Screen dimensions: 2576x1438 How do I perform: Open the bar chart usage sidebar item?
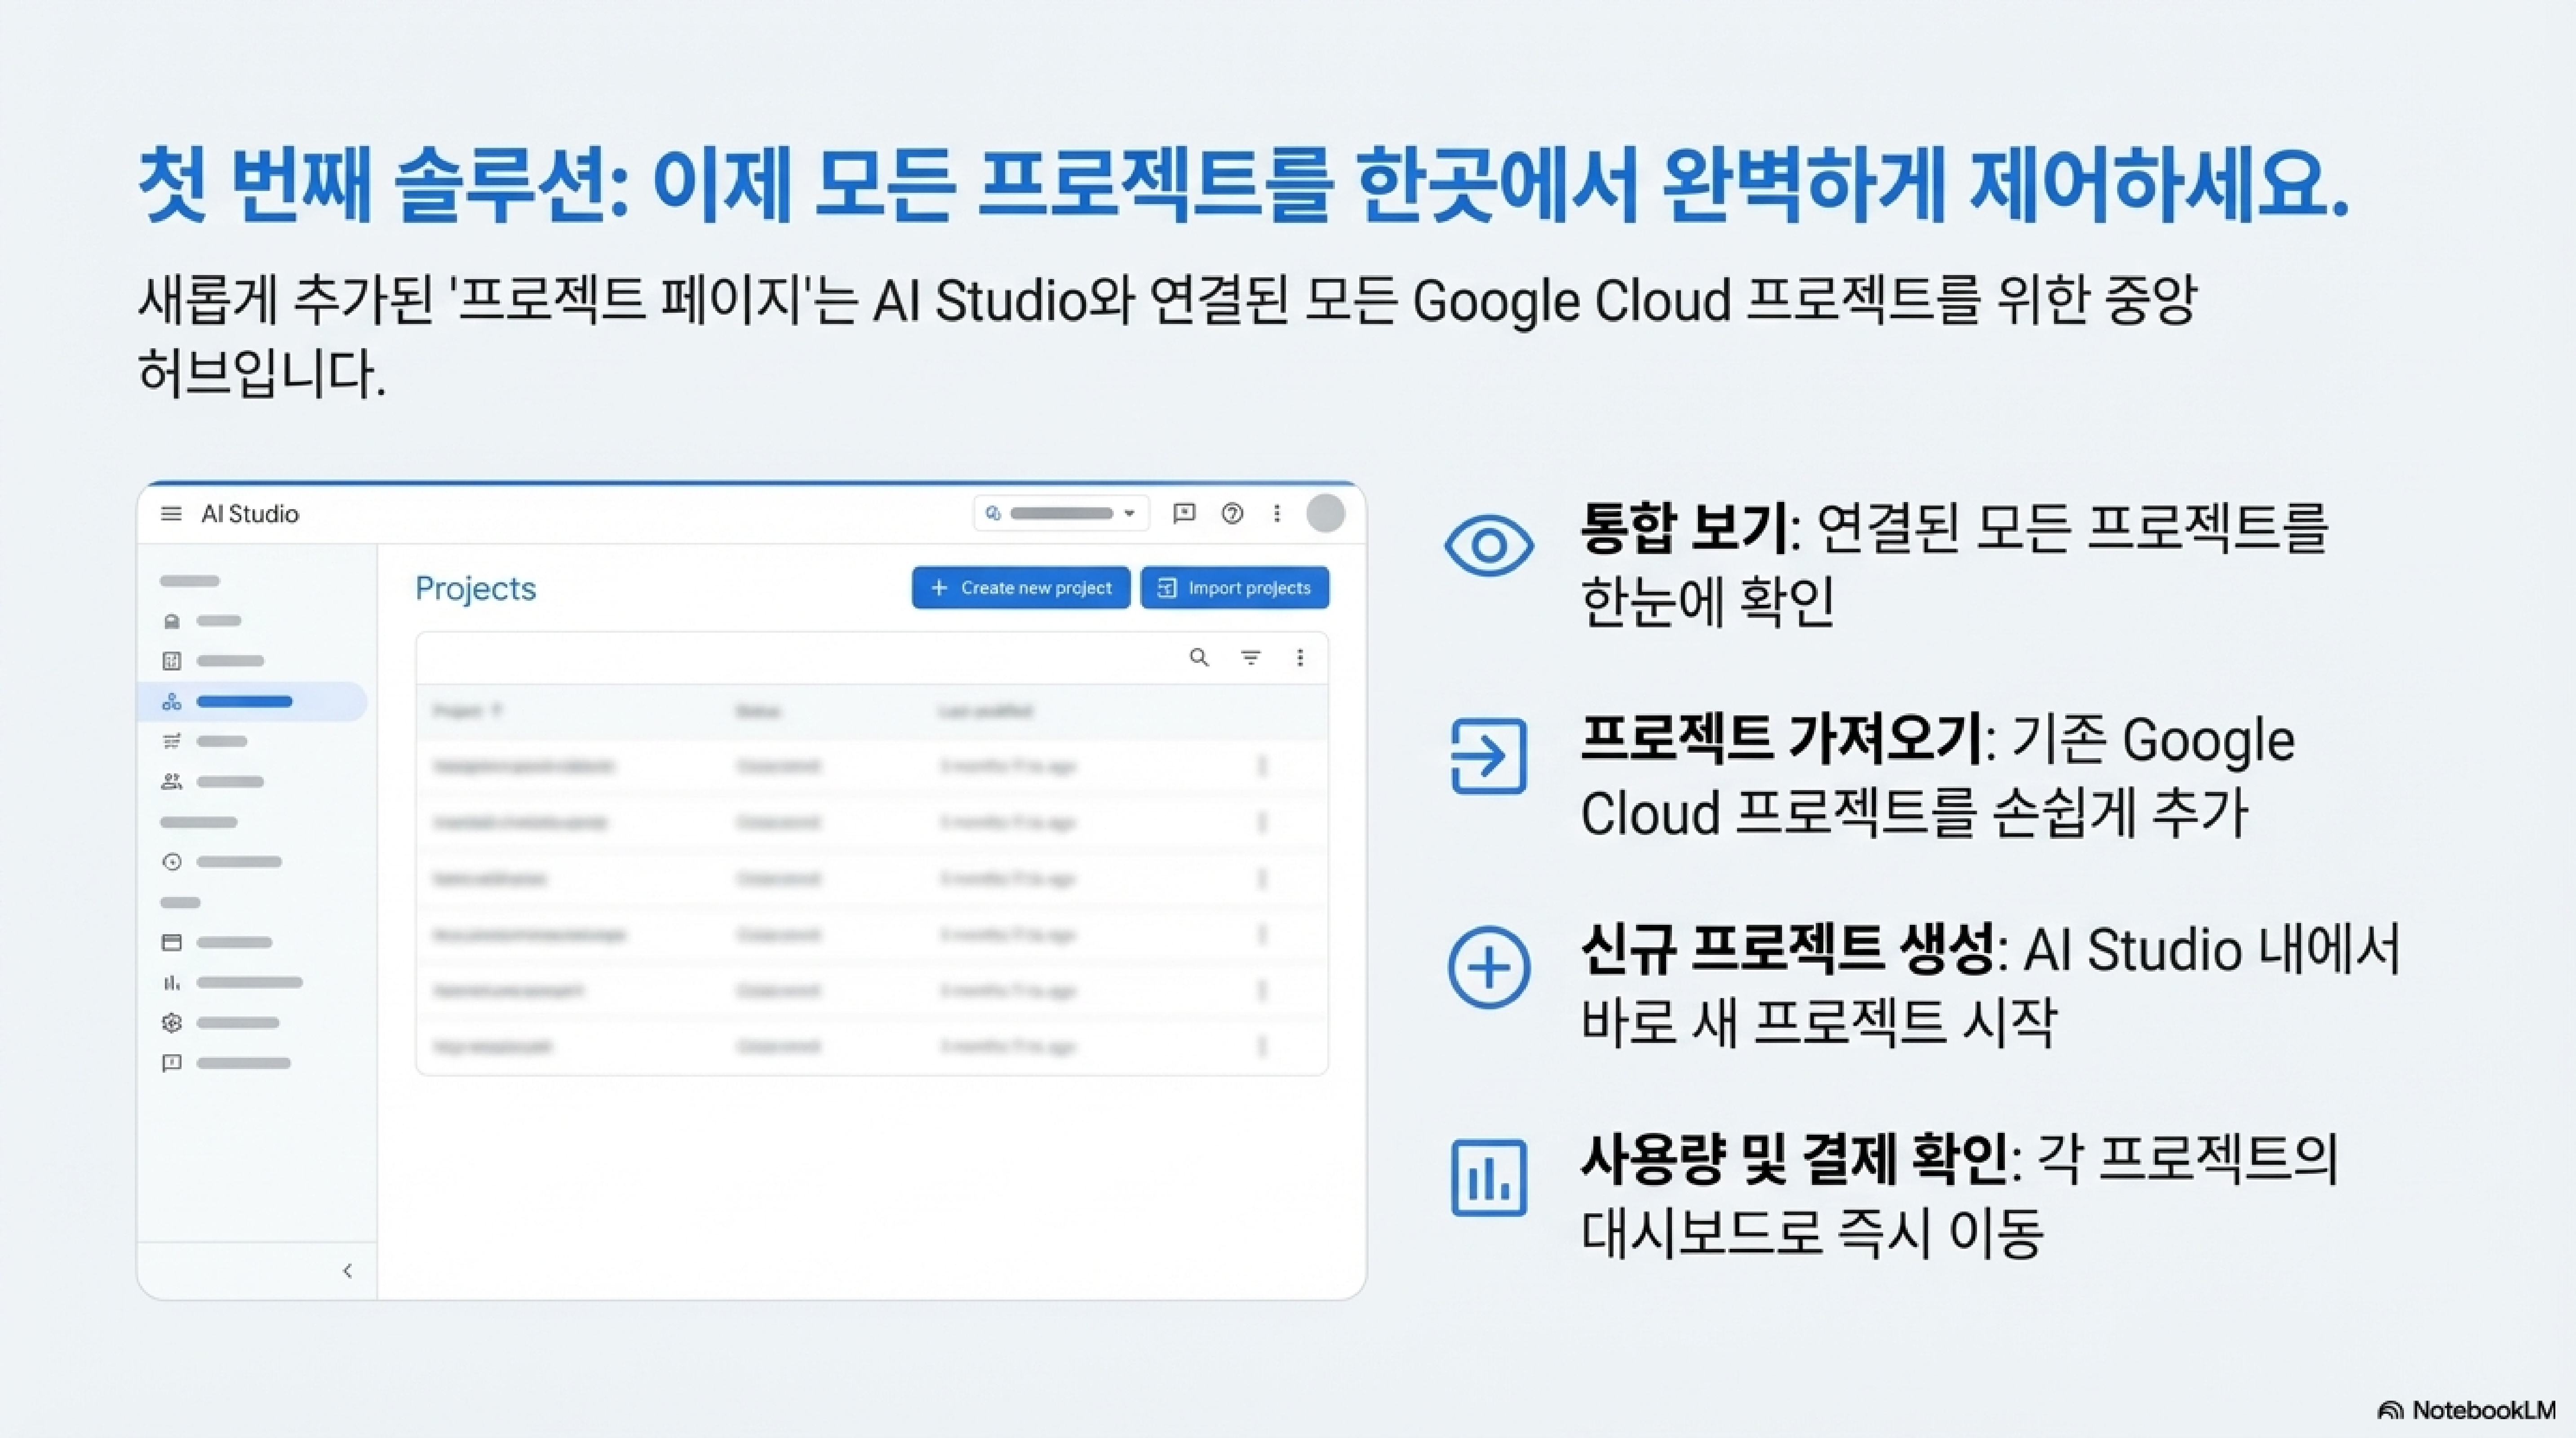click(172, 983)
